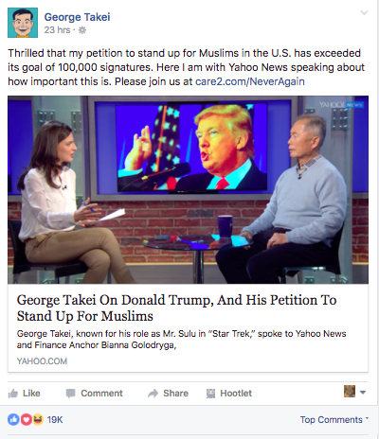
Task: Open the 23 hrs timestamp link
Action: point(57,30)
